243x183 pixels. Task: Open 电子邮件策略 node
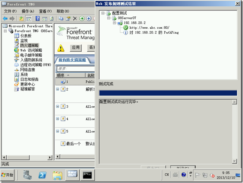click(x=31, y=55)
